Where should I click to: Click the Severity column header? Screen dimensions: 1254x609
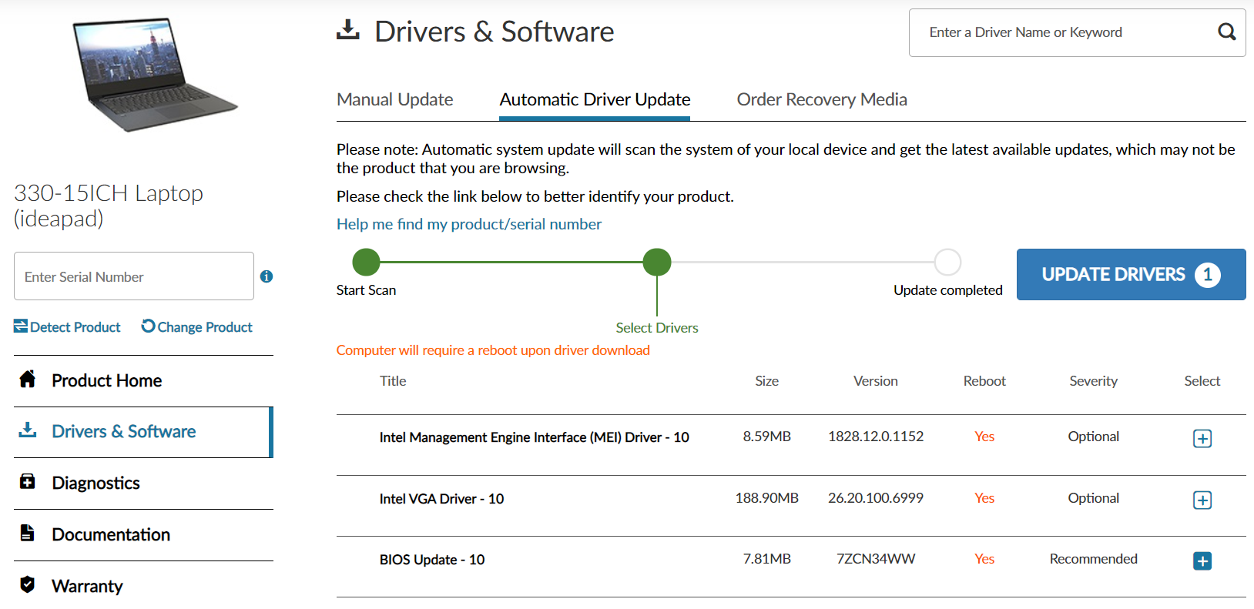[x=1093, y=381]
